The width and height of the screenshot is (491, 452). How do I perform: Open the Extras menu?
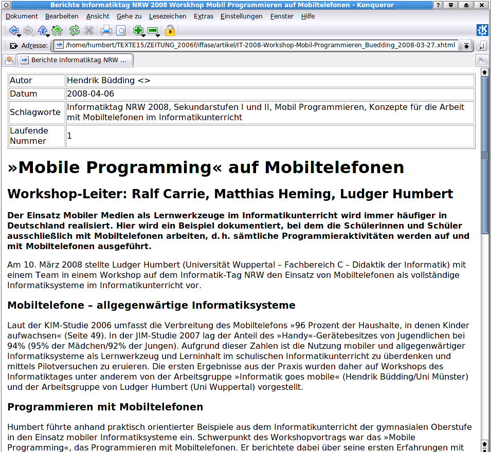pos(204,16)
